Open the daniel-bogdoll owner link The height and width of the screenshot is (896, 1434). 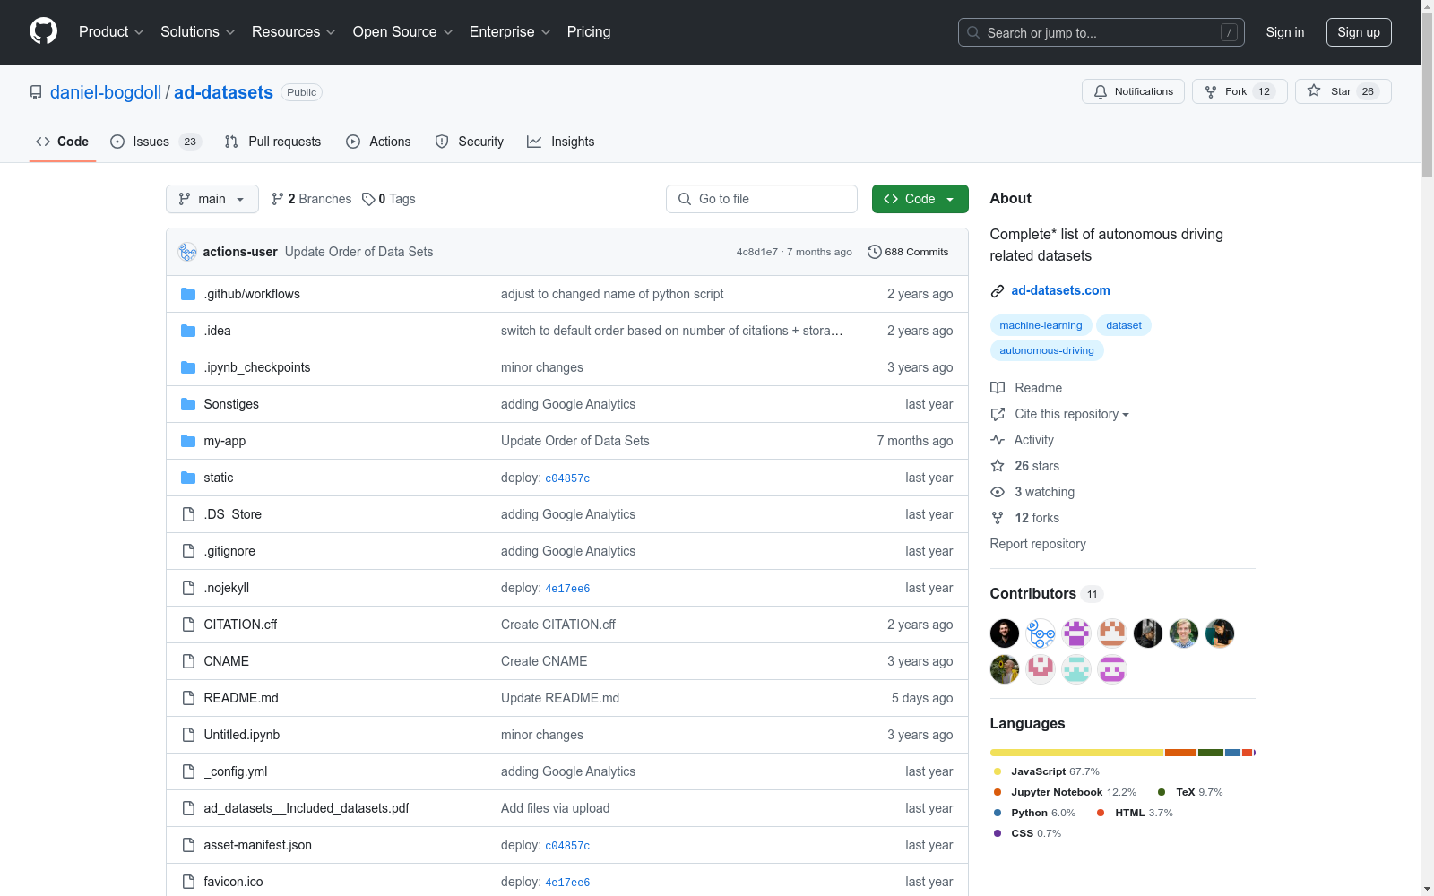pos(106,92)
